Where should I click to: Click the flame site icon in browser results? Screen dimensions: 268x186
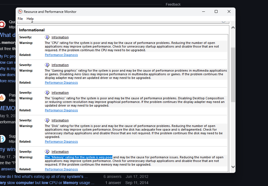(3, 98)
